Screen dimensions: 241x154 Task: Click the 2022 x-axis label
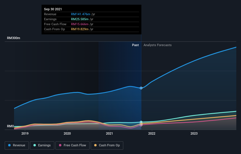(152, 133)
